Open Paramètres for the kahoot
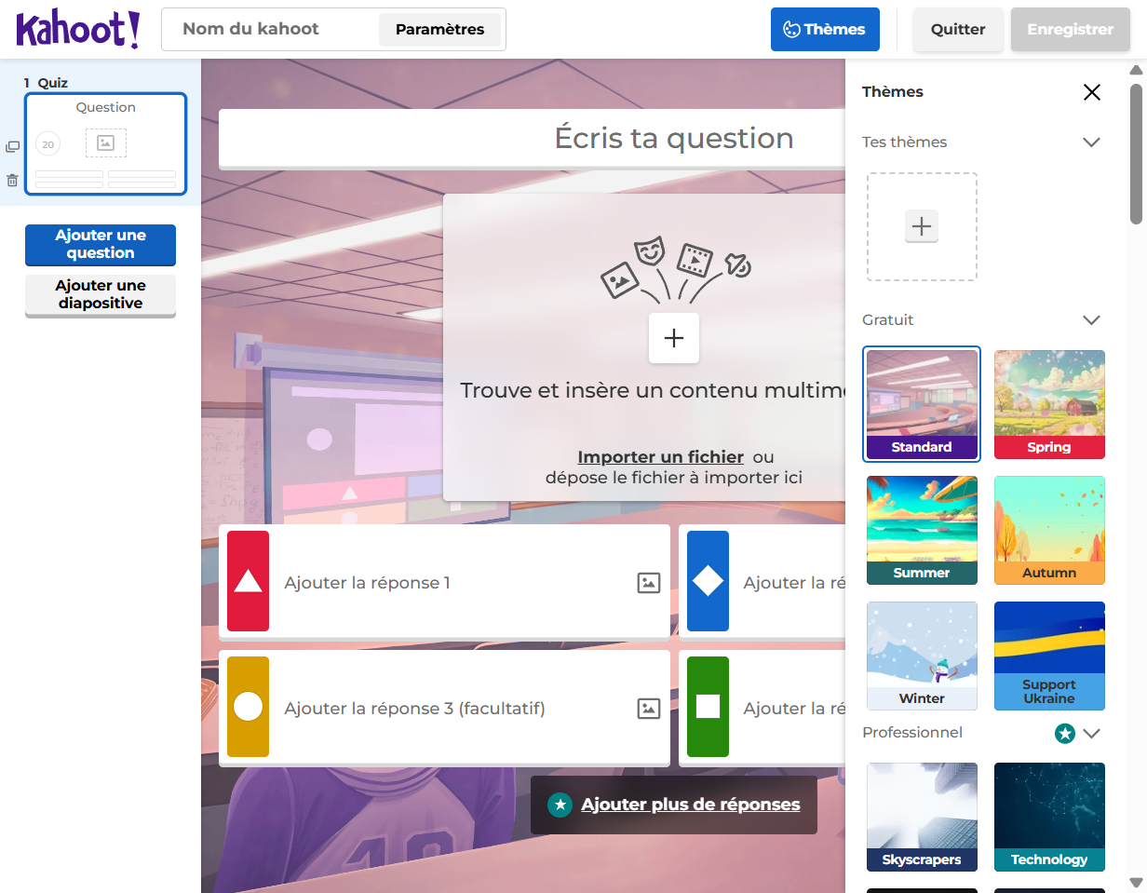The width and height of the screenshot is (1147, 893). point(439,30)
